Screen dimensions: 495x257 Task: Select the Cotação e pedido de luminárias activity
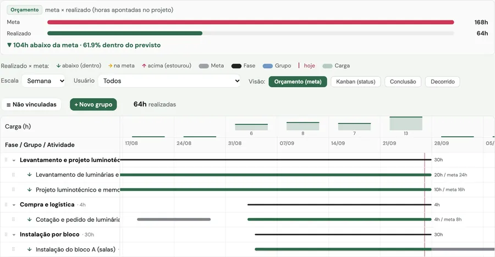[78, 220]
